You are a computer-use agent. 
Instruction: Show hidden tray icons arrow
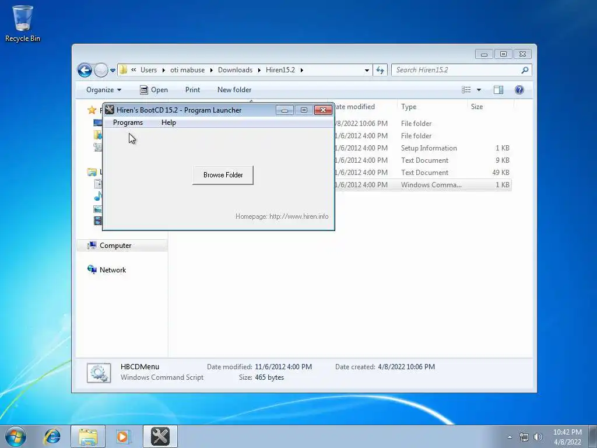(x=510, y=437)
